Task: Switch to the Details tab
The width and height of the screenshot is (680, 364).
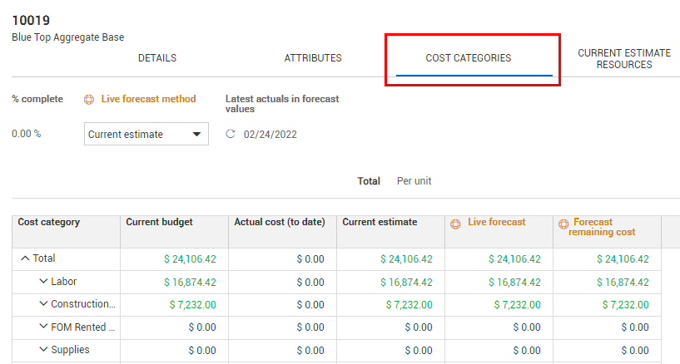Action: (x=157, y=58)
